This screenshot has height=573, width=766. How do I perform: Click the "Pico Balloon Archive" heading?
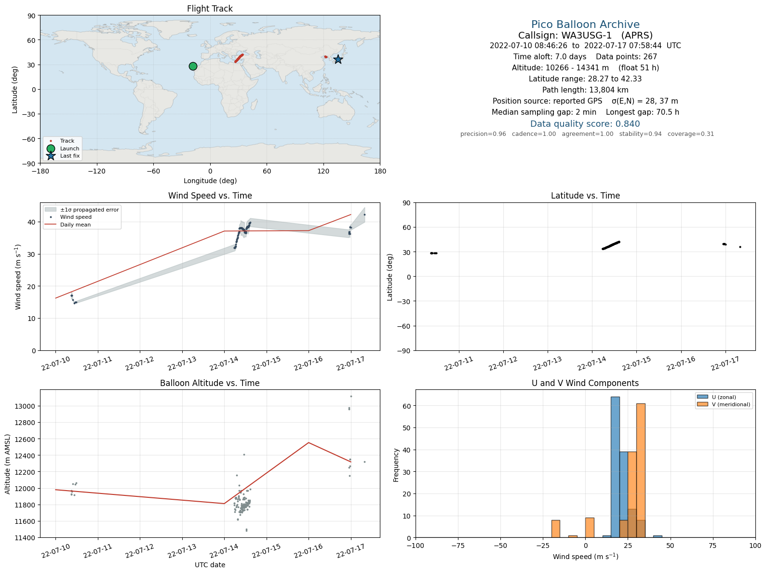[585, 25]
